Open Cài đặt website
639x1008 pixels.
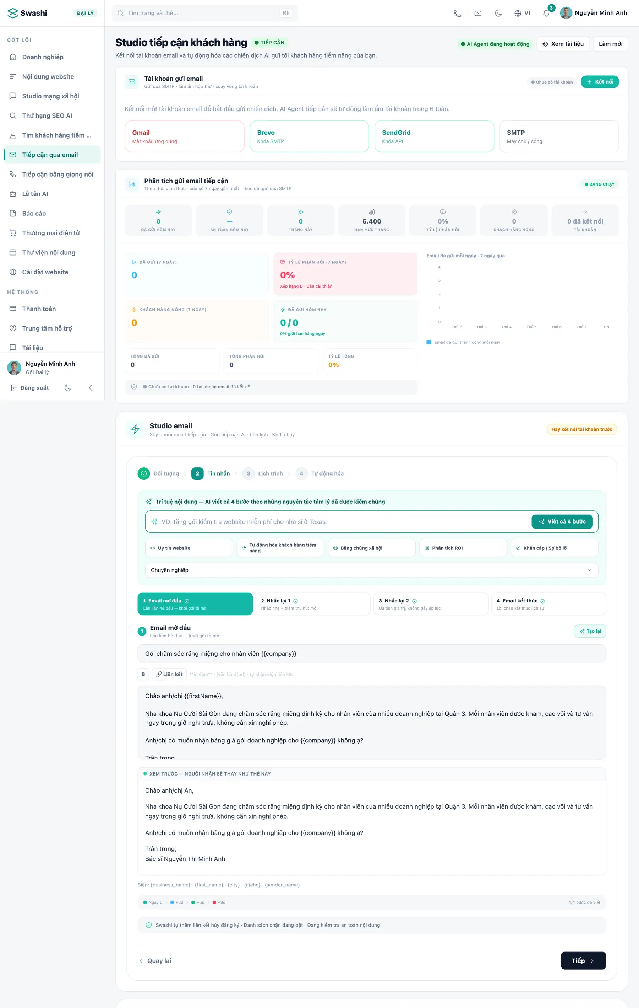[52, 272]
